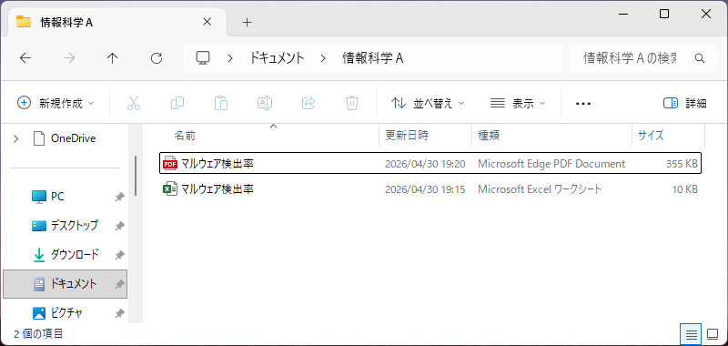Click the Delete trash can icon
The height and width of the screenshot is (346, 728).
tap(352, 103)
